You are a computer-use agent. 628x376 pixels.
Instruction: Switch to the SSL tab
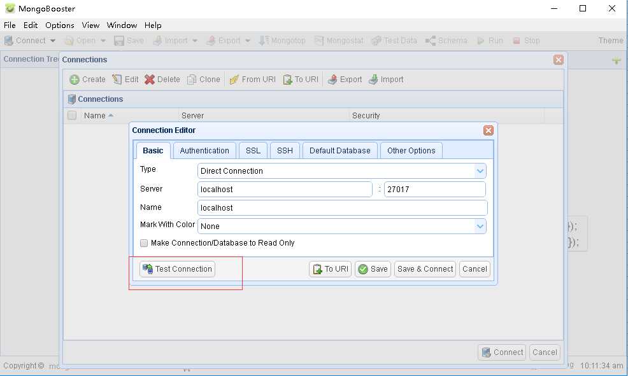tap(253, 150)
